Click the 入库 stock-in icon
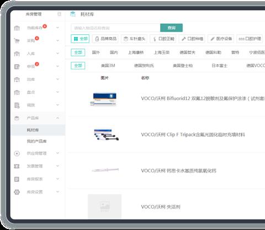 (x=17, y=54)
